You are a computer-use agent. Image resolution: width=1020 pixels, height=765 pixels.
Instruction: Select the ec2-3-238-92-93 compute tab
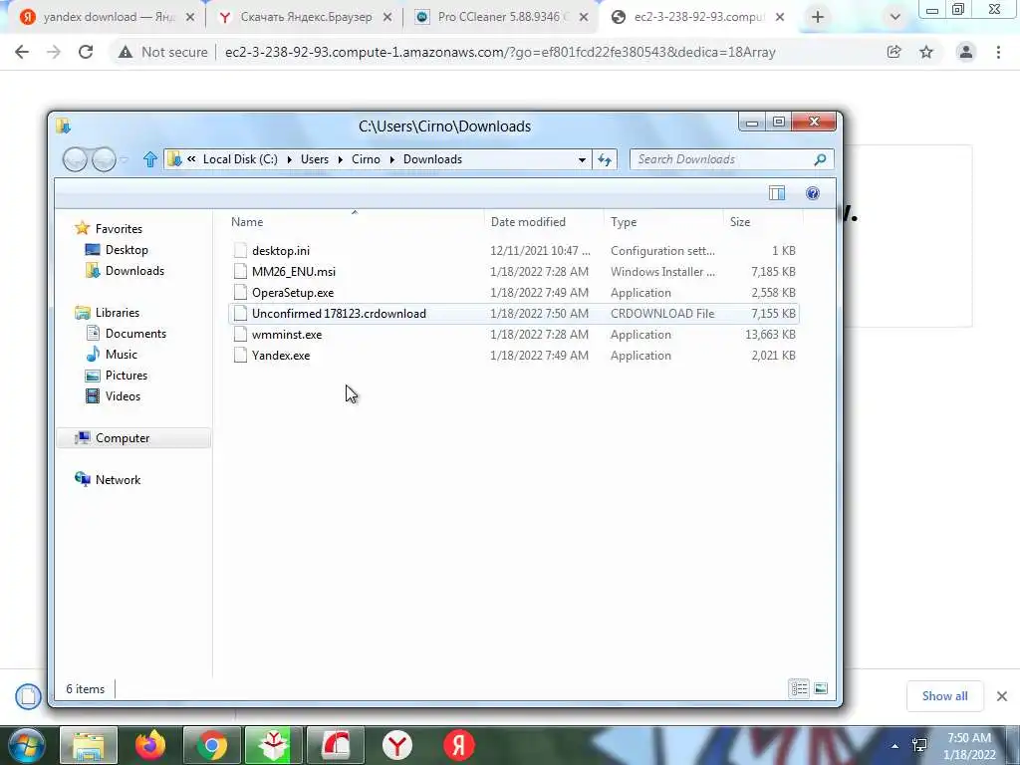coord(698,17)
